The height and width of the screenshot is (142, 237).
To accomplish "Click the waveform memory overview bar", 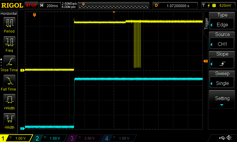I will tap(113, 6).
